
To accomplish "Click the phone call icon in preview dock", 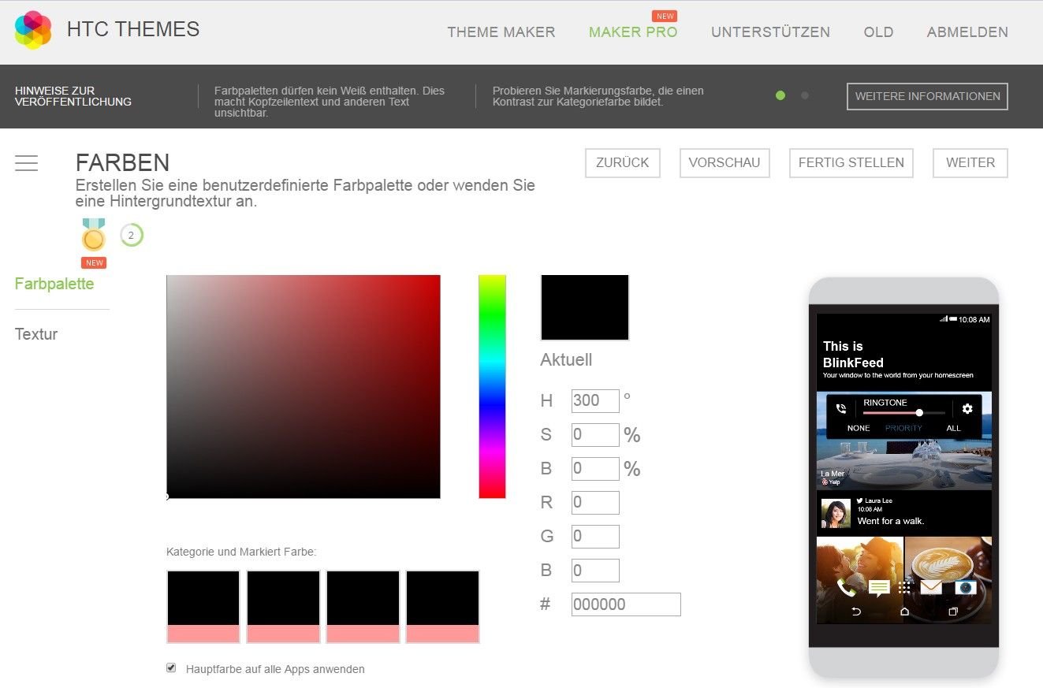I will pos(846,588).
